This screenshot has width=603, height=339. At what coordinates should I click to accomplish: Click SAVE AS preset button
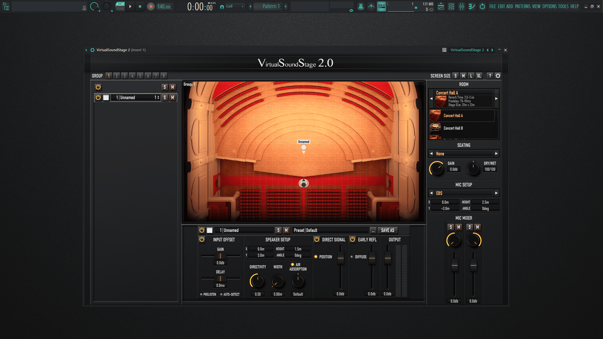[x=388, y=230]
